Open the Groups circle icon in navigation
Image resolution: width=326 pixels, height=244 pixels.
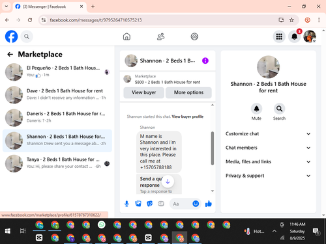194,36
